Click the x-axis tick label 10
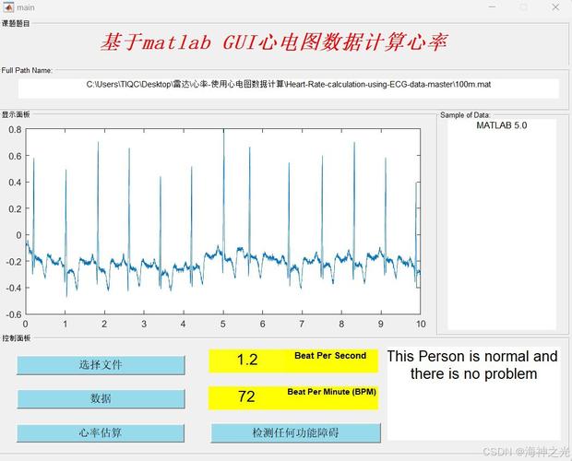 [421, 324]
